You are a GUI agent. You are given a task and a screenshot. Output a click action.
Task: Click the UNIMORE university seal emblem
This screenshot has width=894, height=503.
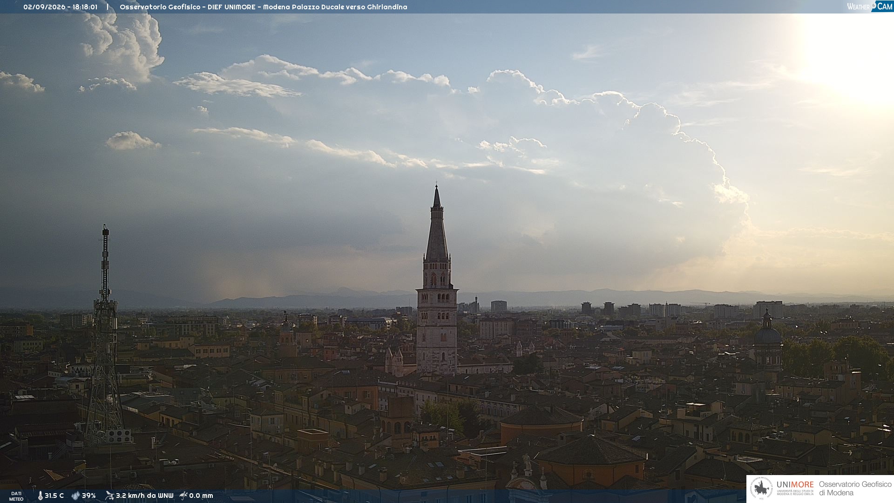coord(761,489)
